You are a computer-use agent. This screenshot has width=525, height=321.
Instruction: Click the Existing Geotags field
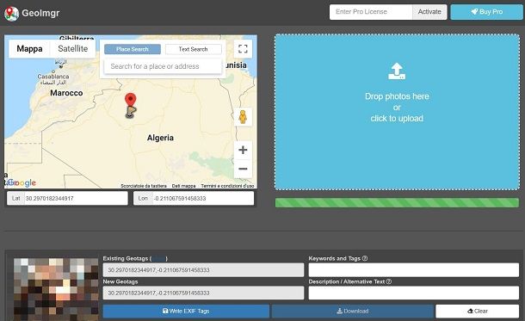point(203,269)
